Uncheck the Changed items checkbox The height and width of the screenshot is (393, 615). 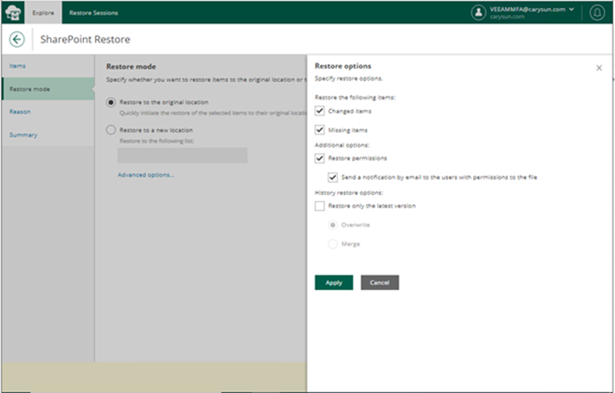[x=320, y=111]
